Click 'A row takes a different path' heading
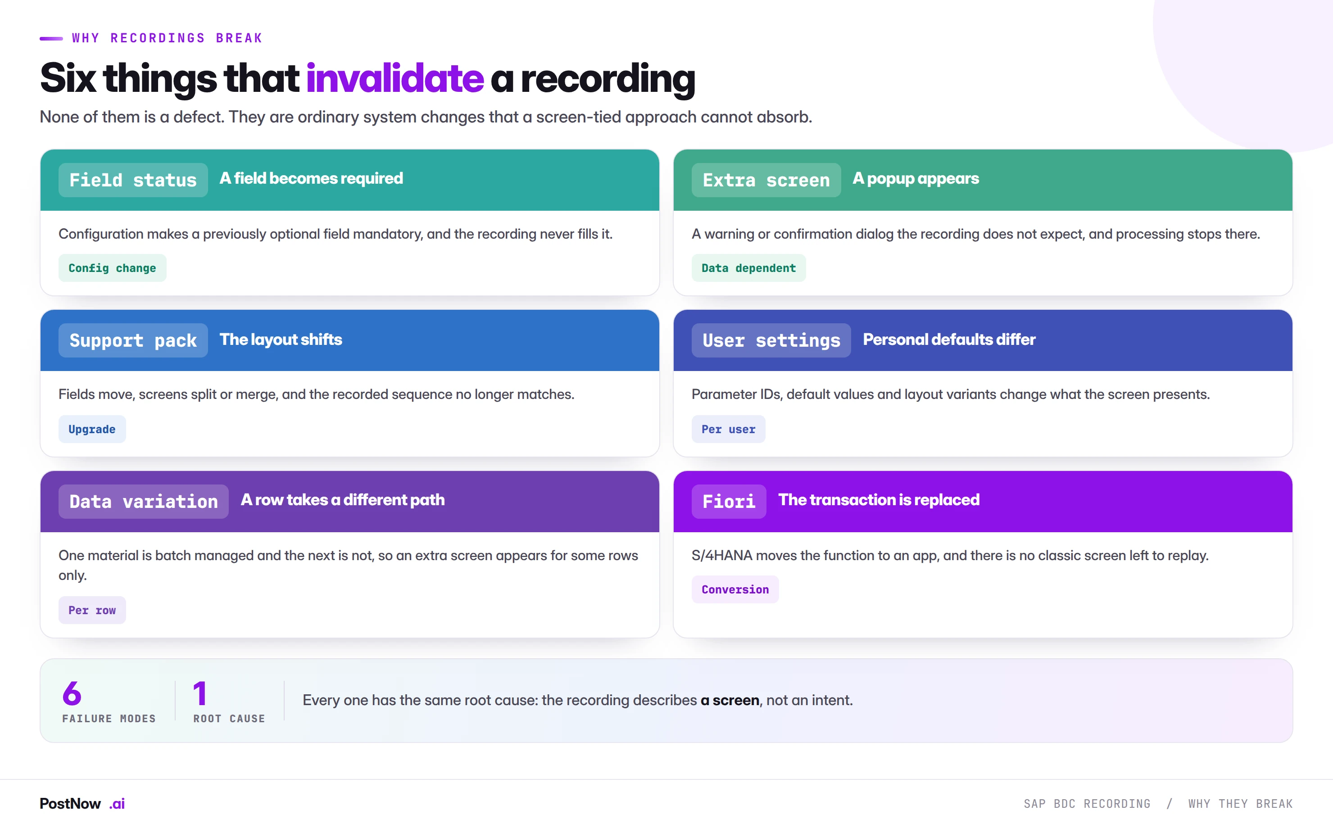 [x=343, y=500]
